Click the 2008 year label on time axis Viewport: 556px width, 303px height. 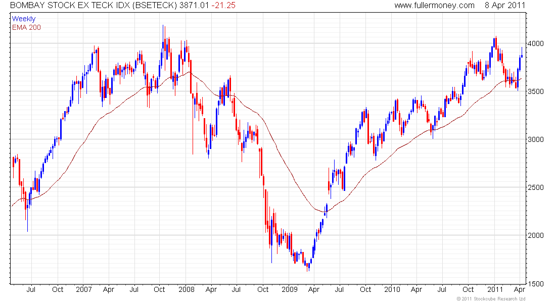coord(187,289)
